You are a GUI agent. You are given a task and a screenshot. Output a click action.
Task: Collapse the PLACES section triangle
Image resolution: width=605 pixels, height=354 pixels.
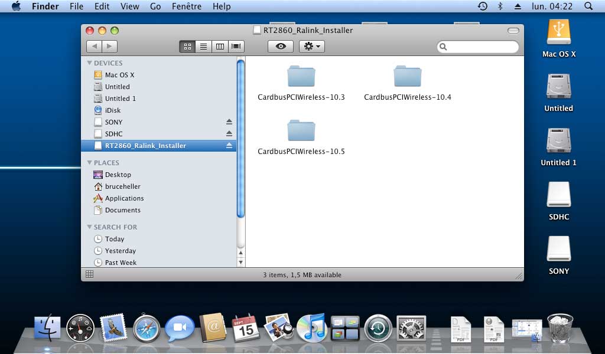[90, 163]
